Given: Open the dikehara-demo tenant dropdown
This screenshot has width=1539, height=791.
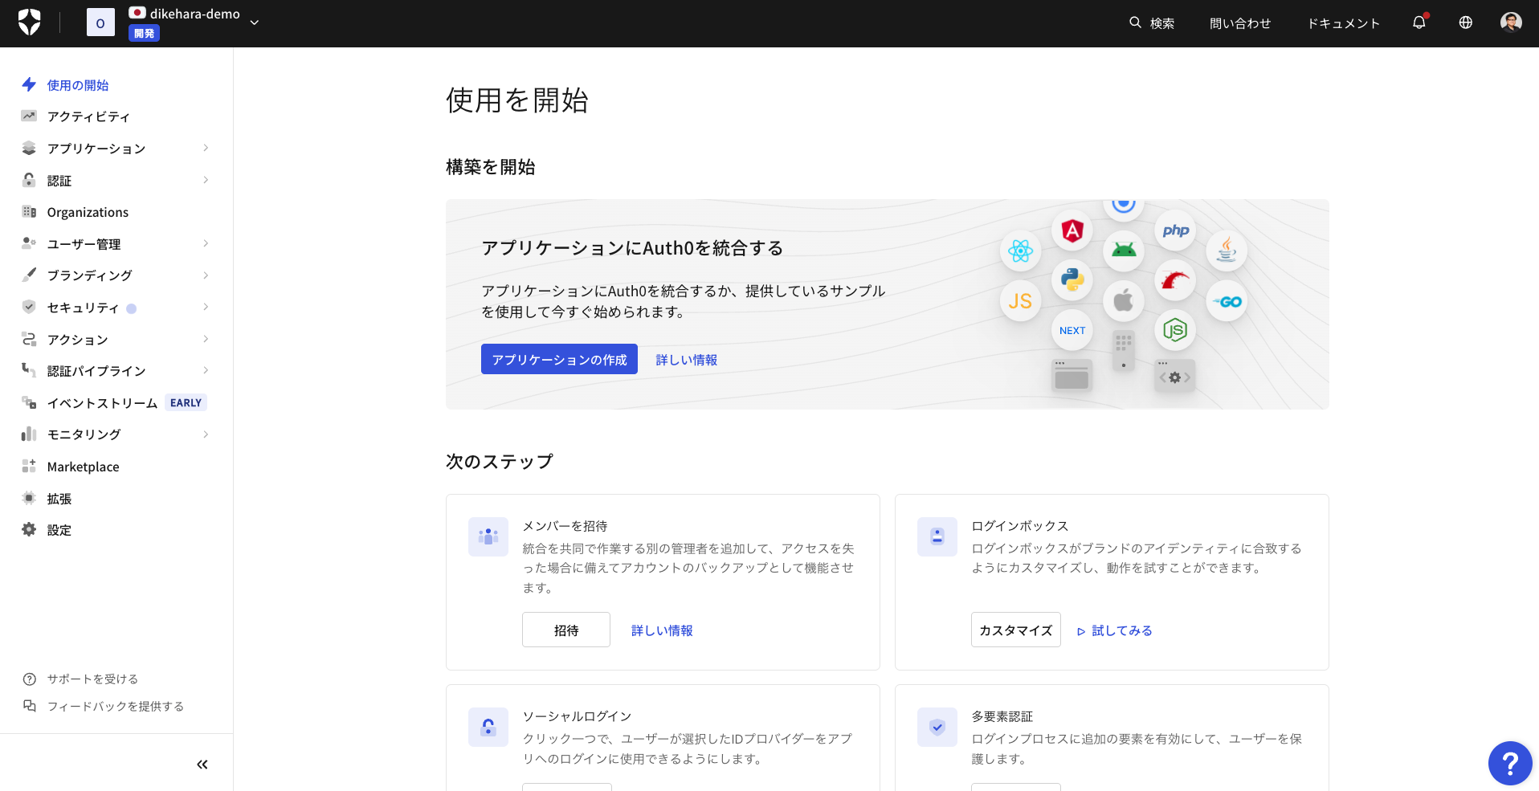Looking at the screenshot, I should [x=254, y=22].
